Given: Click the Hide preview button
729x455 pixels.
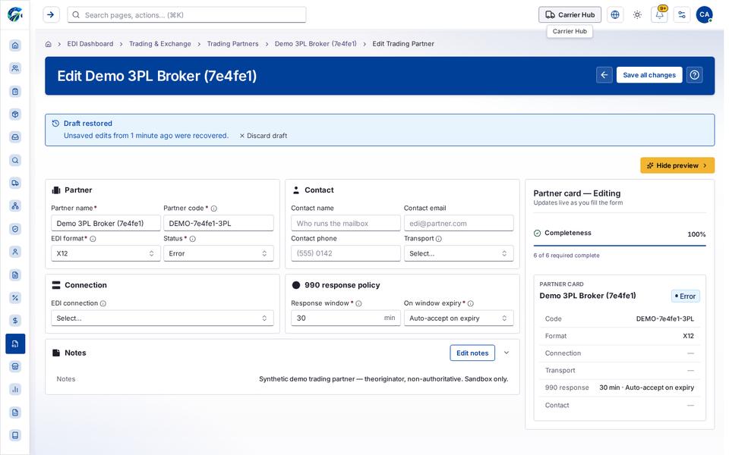Looking at the screenshot, I should point(677,165).
